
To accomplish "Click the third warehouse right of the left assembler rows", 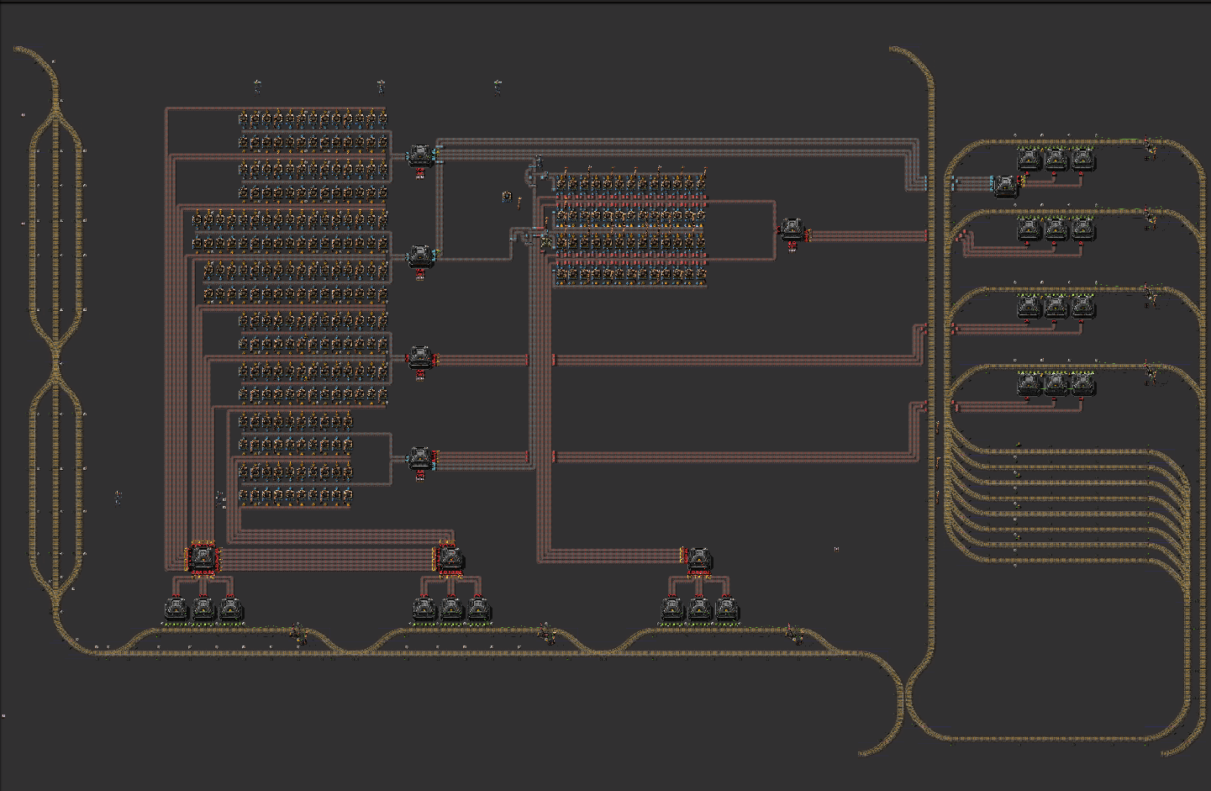I will pyautogui.click(x=420, y=356).
